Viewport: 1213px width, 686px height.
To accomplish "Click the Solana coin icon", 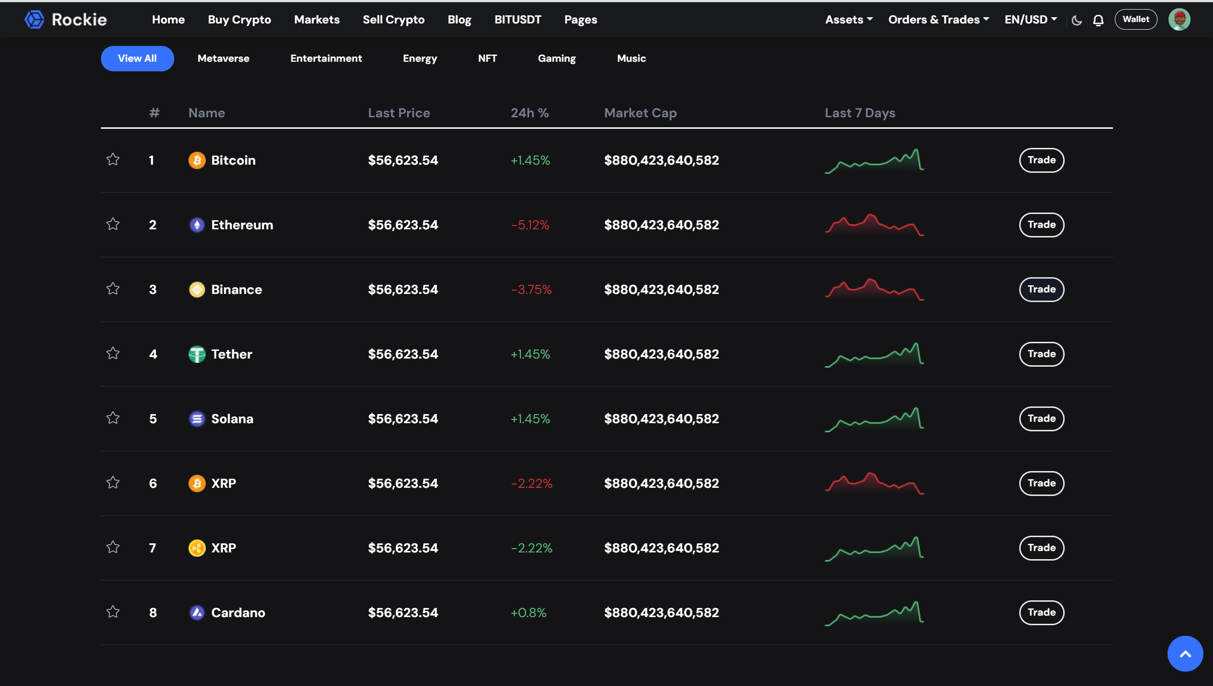I will 197,418.
